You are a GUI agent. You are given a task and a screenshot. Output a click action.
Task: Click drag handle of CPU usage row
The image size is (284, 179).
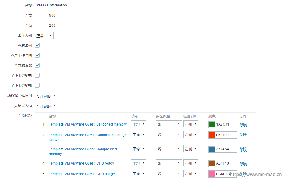(38, 173)
